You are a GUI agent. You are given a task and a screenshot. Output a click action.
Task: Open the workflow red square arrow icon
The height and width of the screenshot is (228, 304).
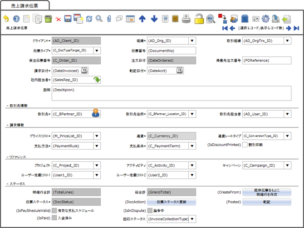click(223, 19)
